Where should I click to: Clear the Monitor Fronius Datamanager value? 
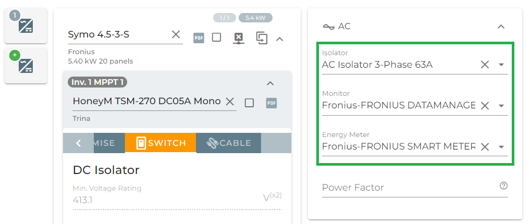coord(485,106)
